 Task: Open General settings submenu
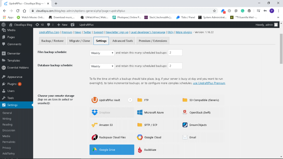tap(7, 113)
